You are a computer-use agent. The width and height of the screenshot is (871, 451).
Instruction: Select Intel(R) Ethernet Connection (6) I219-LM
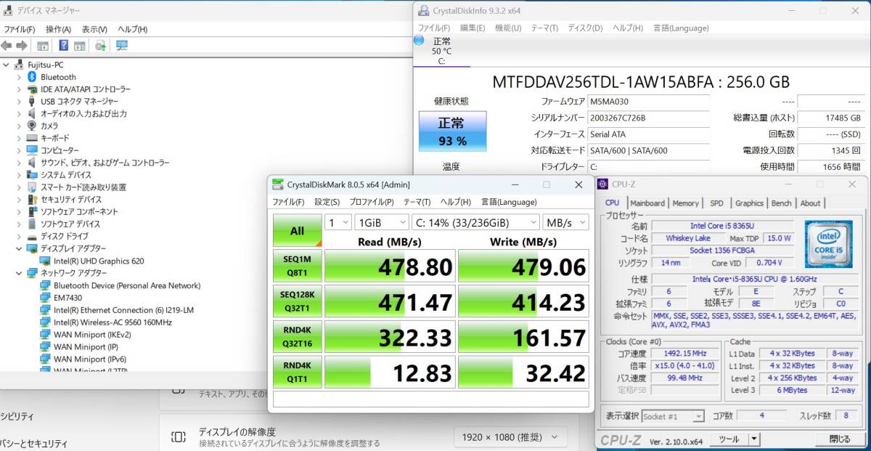pyautogui.click(x=123, y=310)
